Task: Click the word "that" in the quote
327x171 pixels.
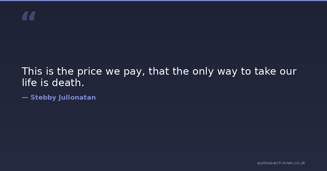Action: click(159, 71)
